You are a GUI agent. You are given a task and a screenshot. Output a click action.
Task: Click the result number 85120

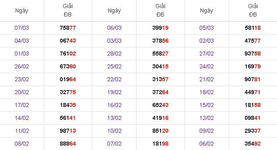(x=160, y=131)
